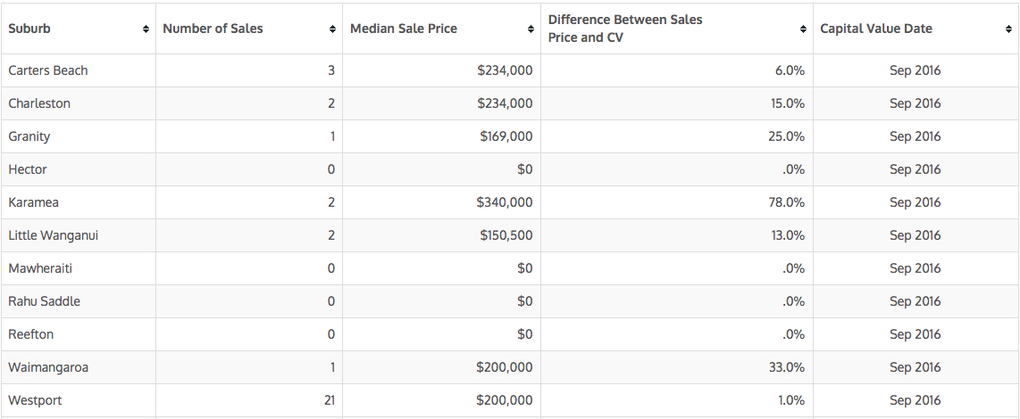Click the Hector suburb entry

(x=28, y=169)
